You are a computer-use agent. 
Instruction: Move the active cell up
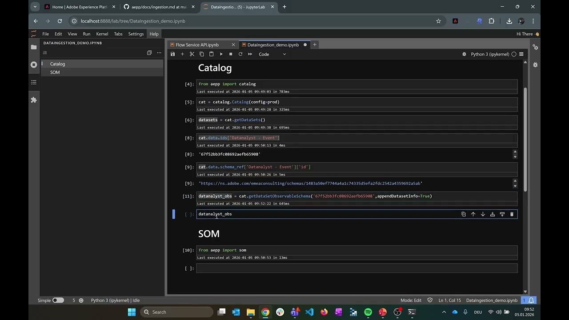(473, 214)
